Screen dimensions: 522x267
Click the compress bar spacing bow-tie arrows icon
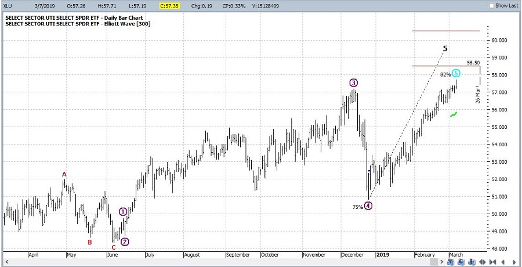pyautogui.click(x=492, y=262)
